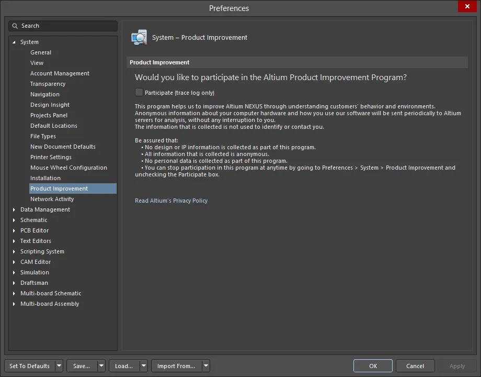
Task: Open Mouse Wheel Configuration page
Action: [68, 168]
